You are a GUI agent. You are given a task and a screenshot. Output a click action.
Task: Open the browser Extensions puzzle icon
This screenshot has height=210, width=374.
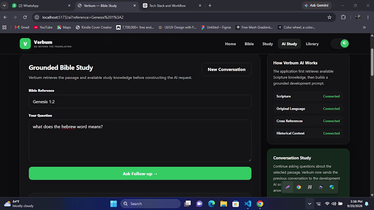pos(343,17)
